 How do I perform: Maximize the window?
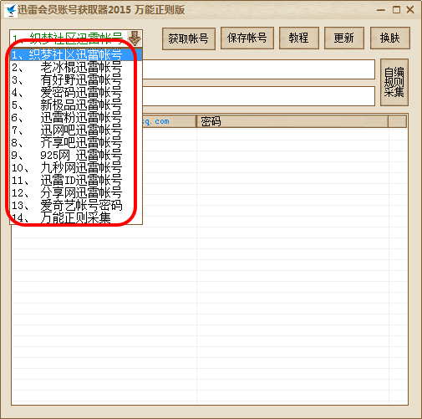click(x=396, y=10)
